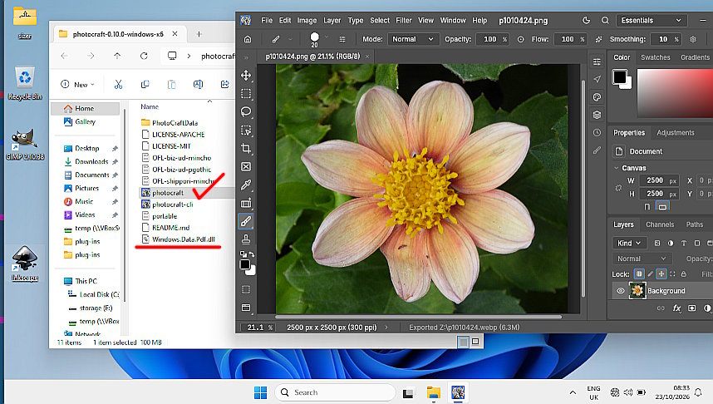The width and height of the screenshot is (713, 404).
Task: Select the Object Selection tool
Action: [246, 131]
